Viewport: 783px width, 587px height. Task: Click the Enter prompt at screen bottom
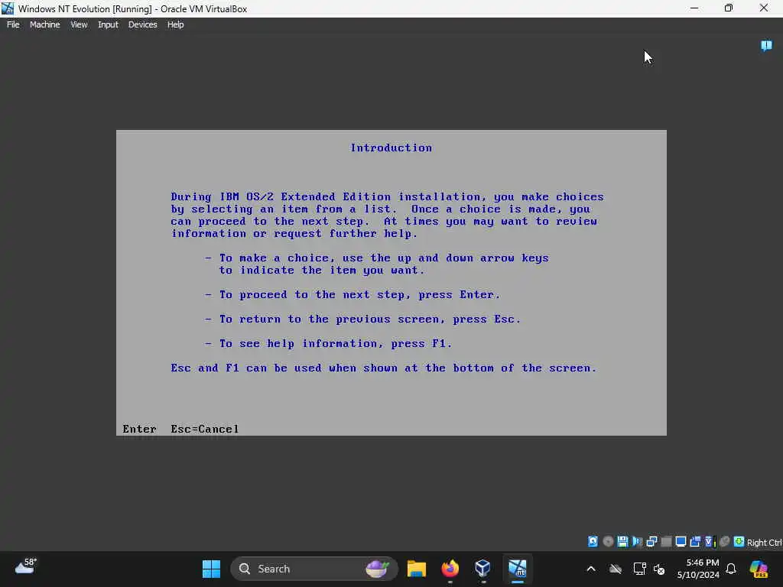click(x=139, y=429)
